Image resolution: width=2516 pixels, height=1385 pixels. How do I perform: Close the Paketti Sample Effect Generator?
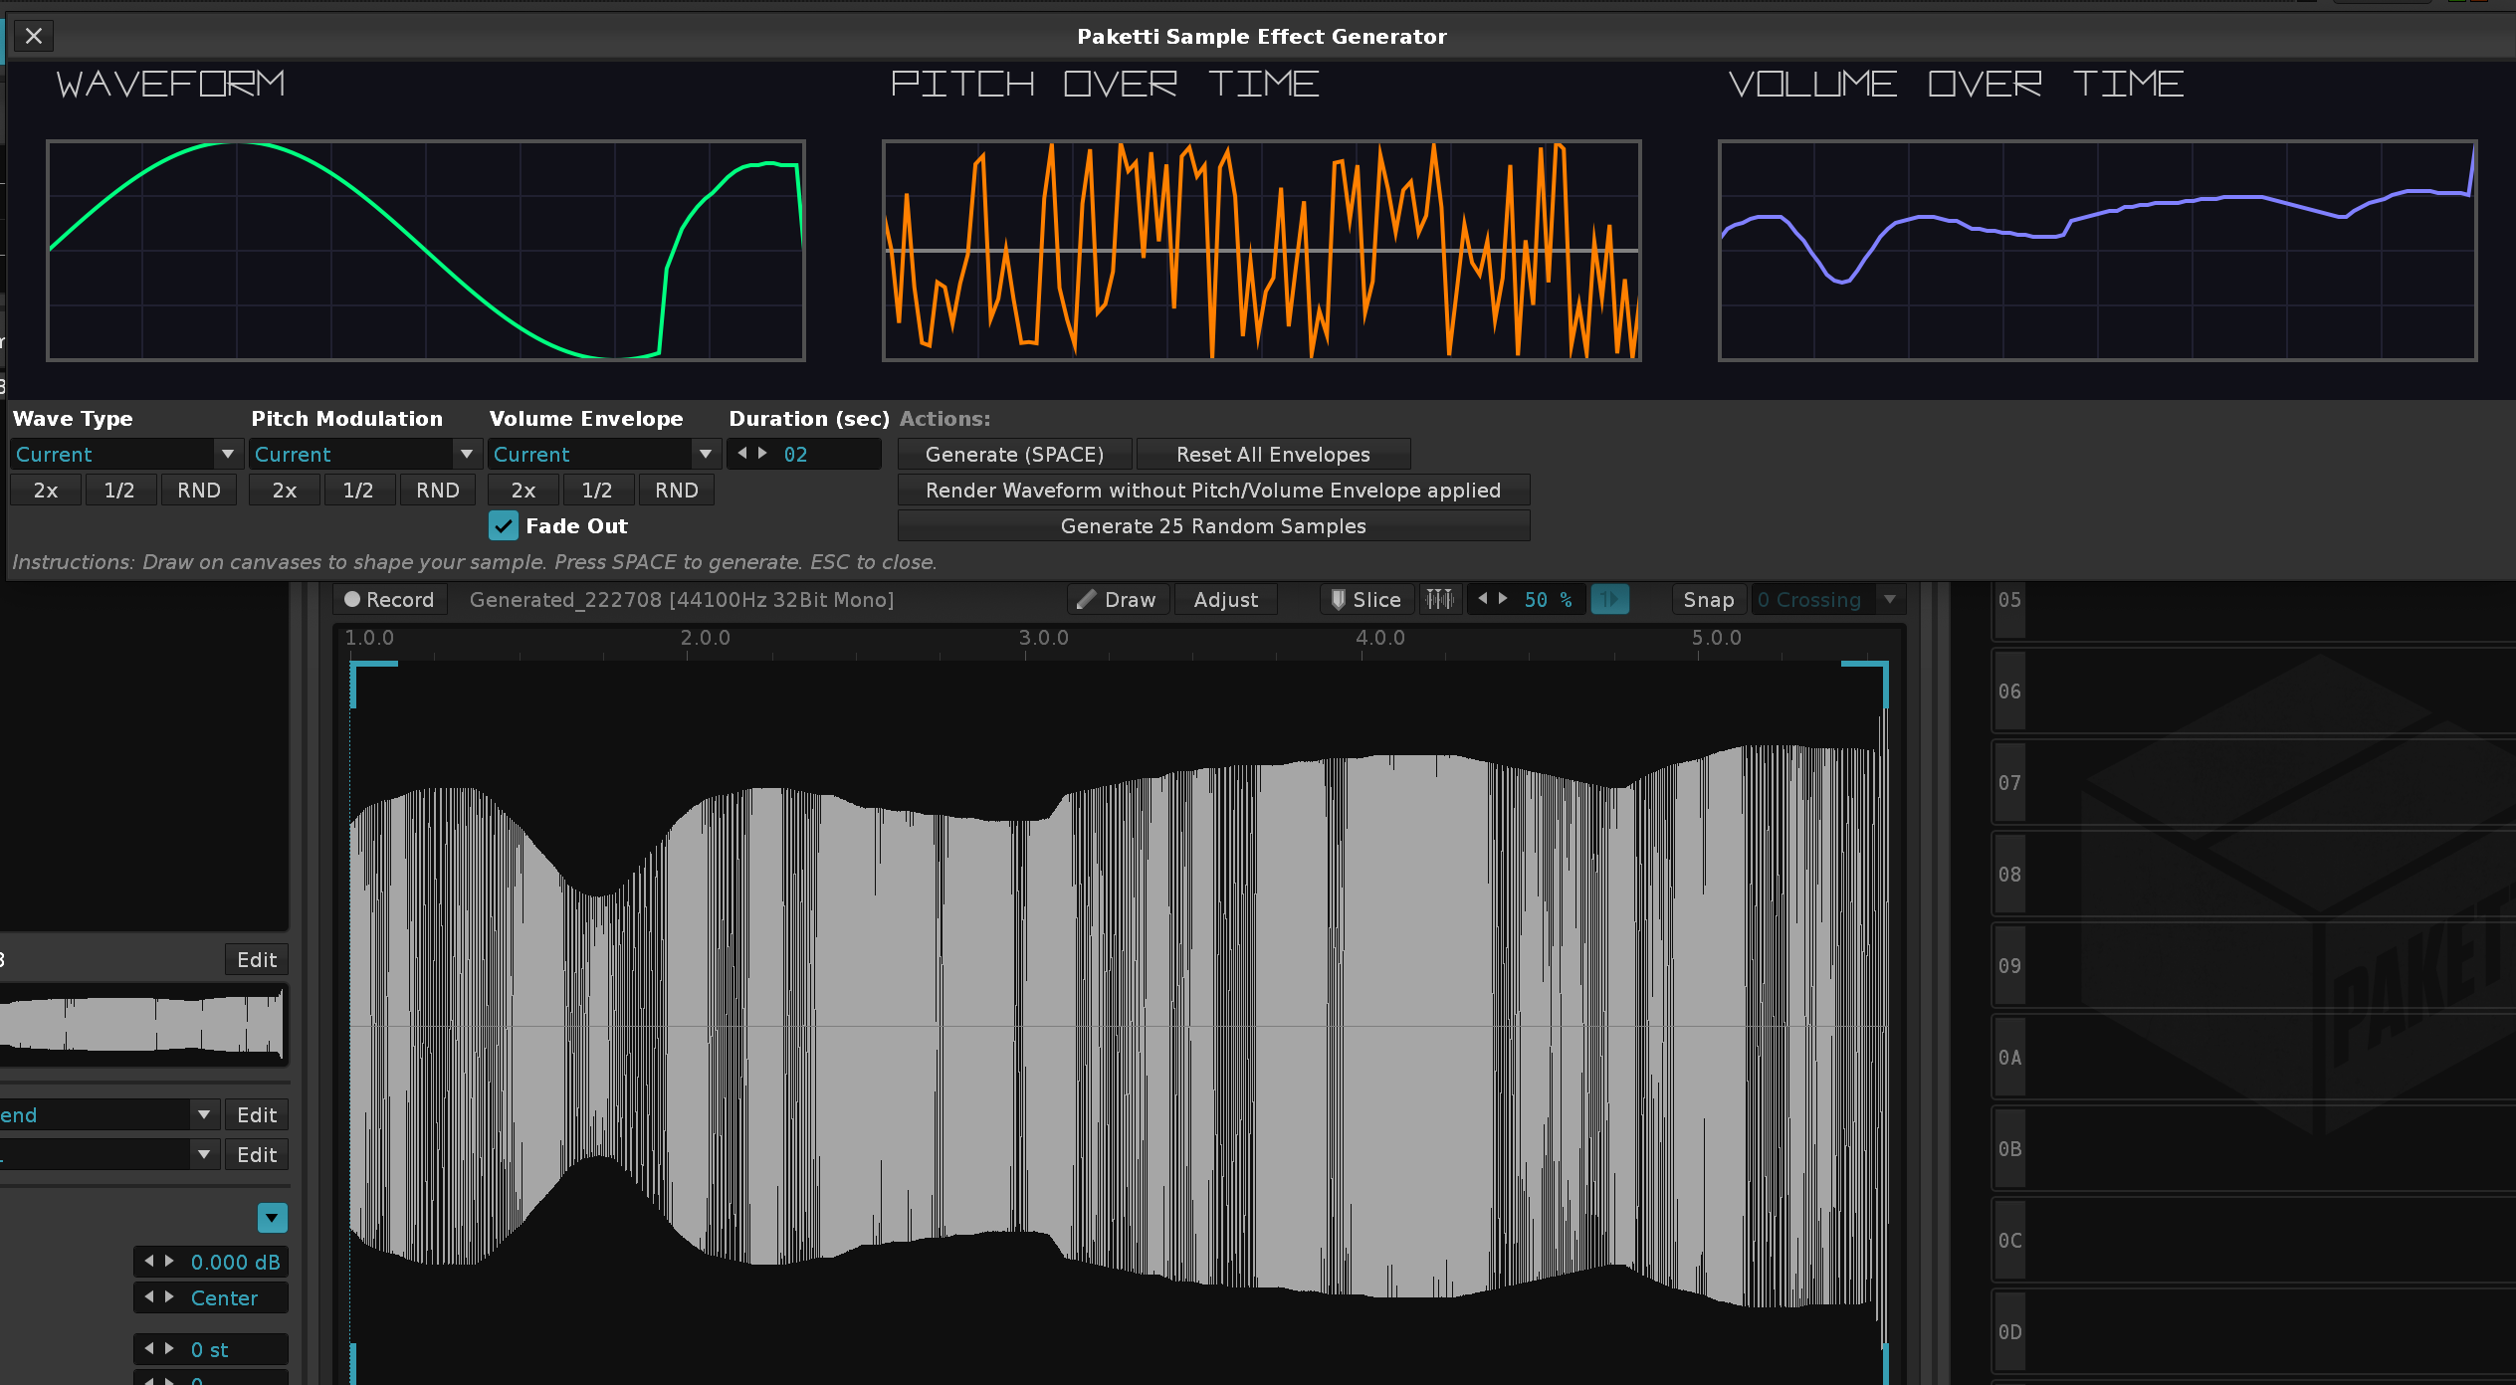pyautogui.click(x=34, y=37)
